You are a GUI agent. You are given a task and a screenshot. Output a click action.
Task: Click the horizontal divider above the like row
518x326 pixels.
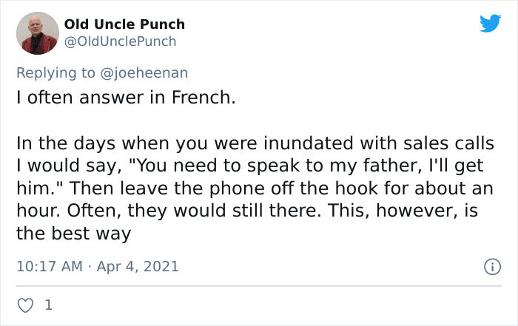point(259,285)
